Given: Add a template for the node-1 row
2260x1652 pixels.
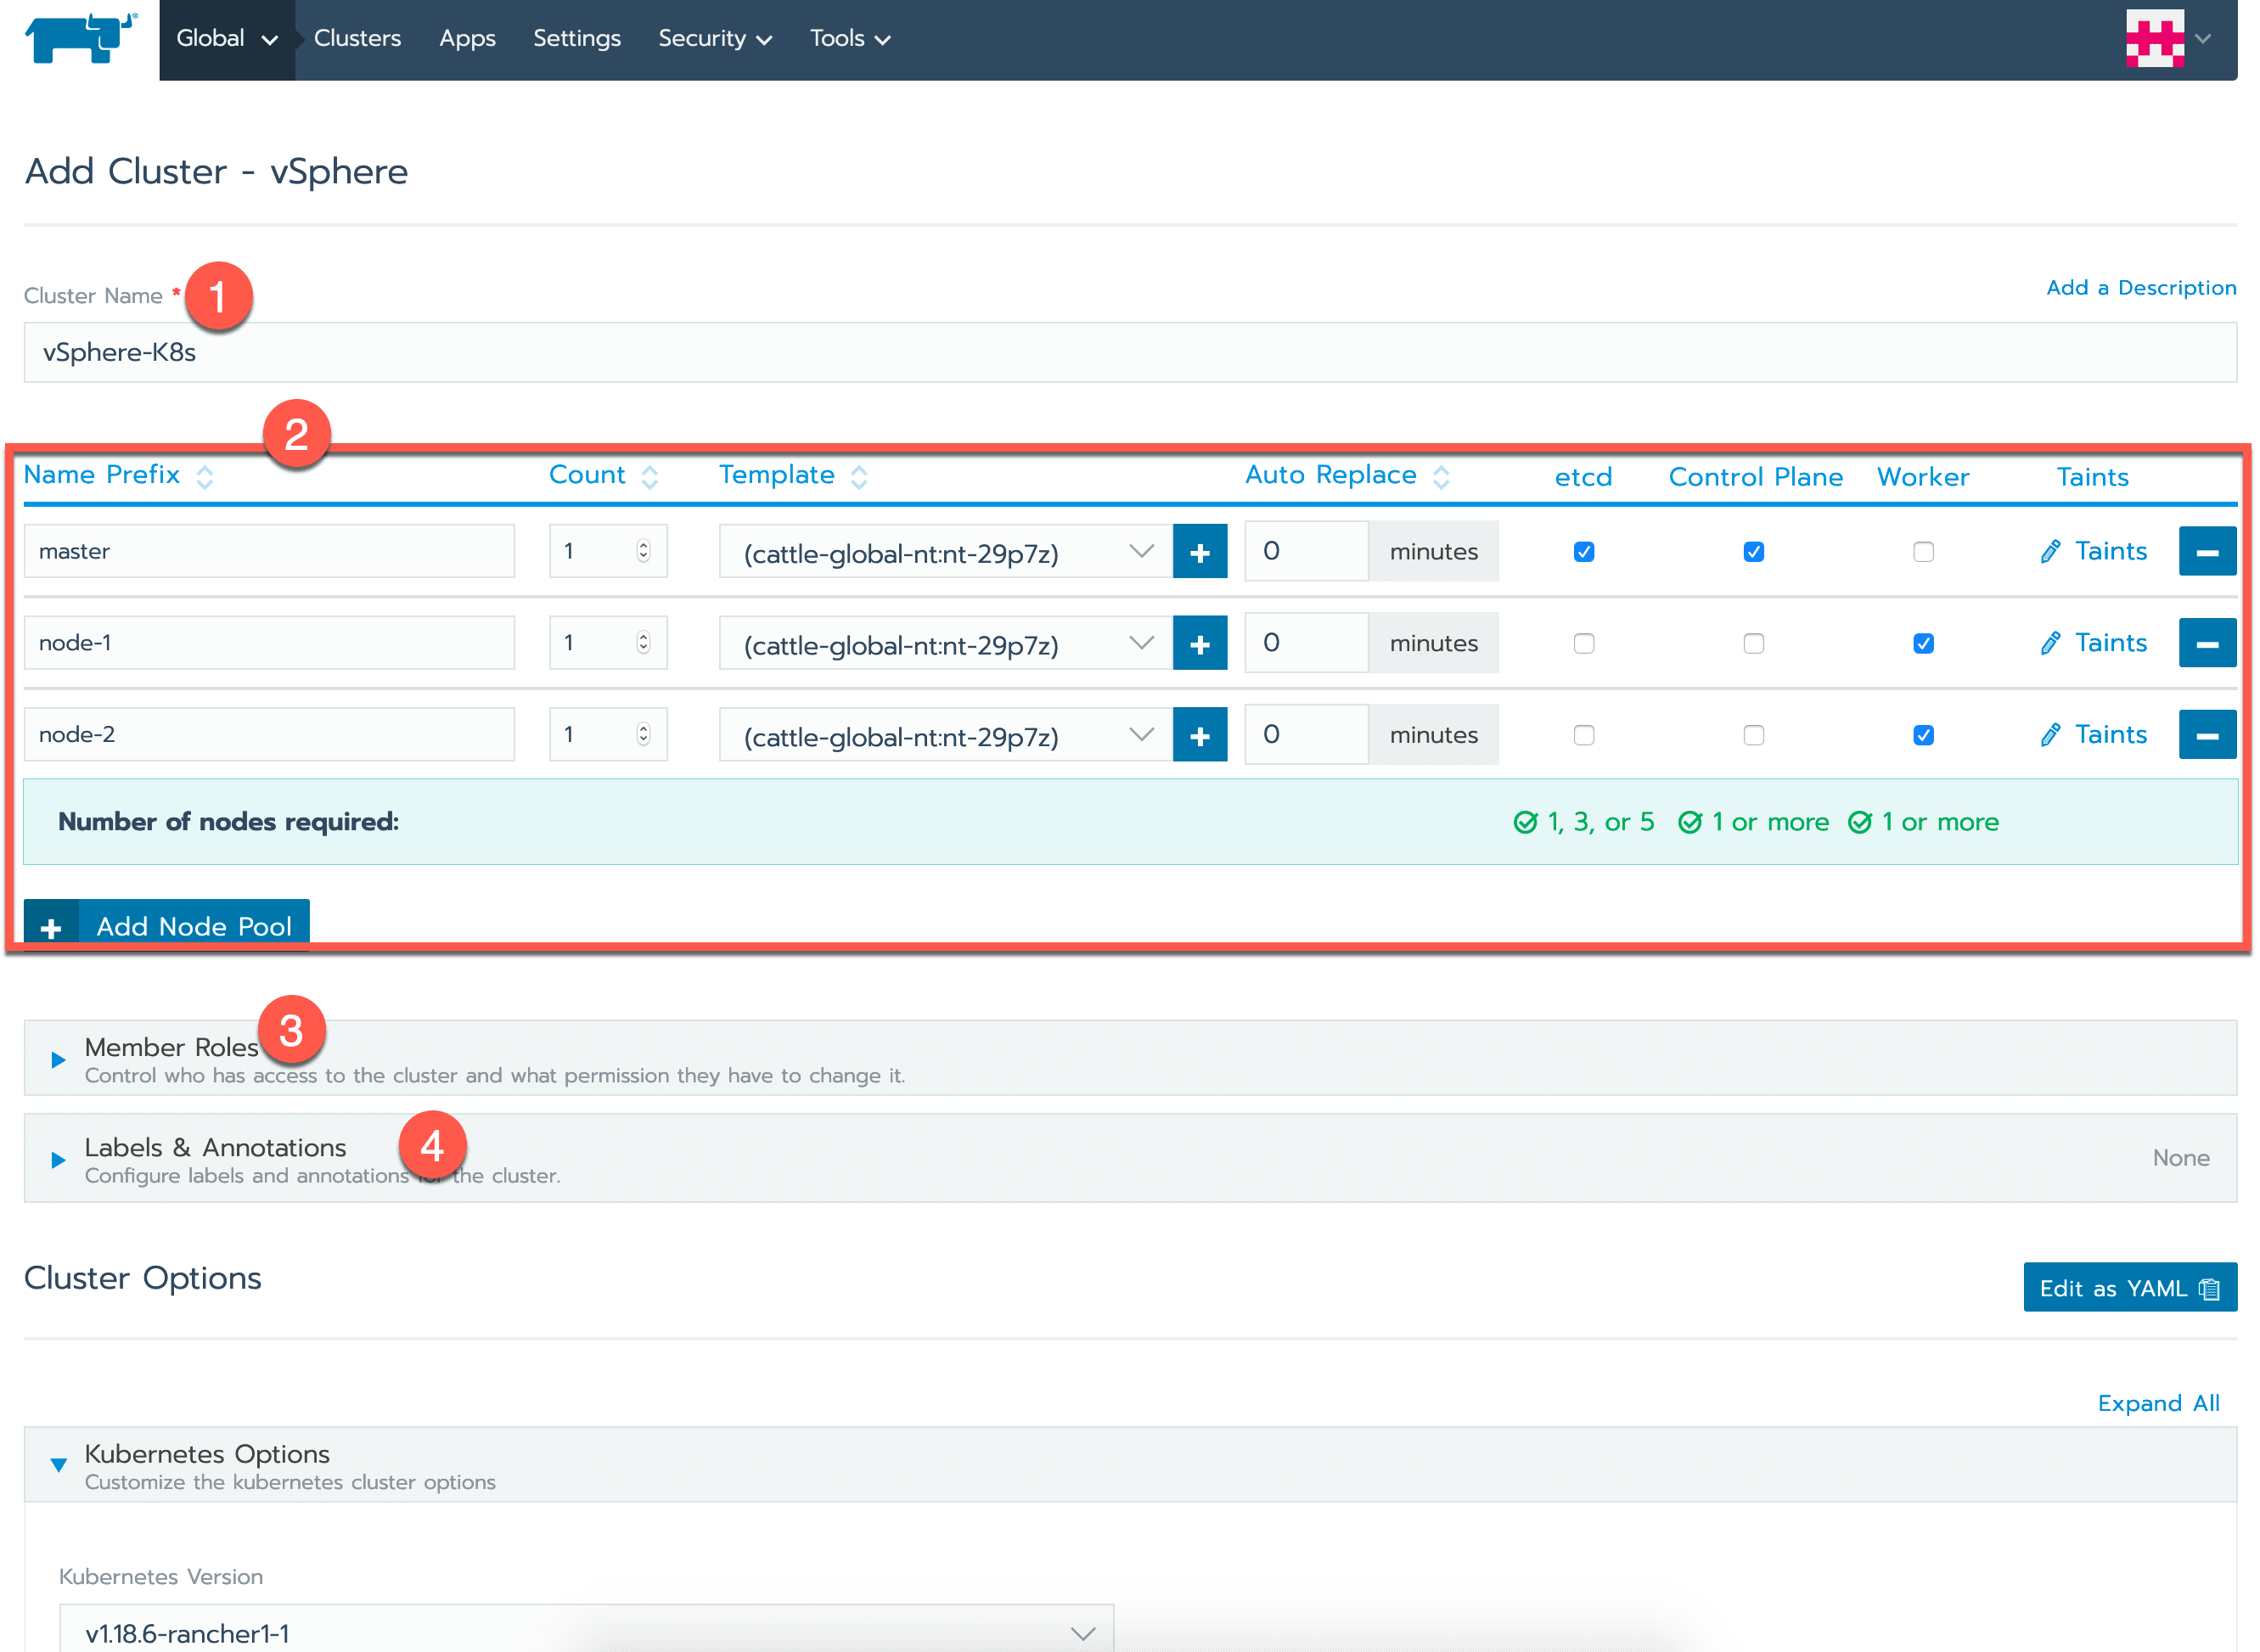Looking at the screenshot, I should coord(1199,643).
